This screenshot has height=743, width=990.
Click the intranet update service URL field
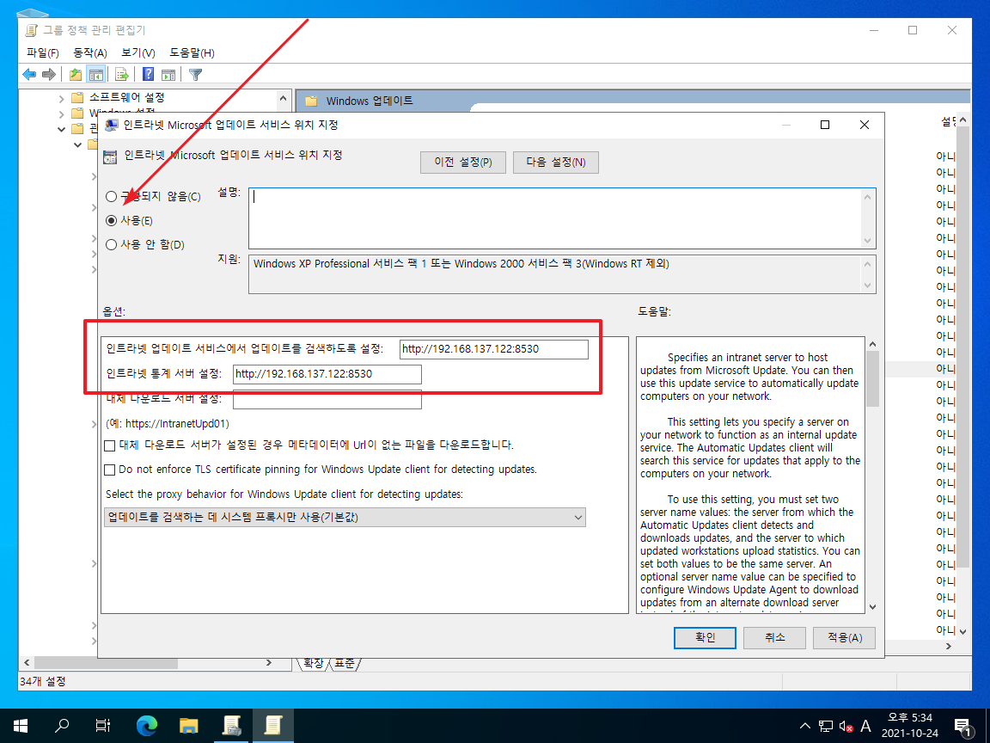tap(494, 349)
